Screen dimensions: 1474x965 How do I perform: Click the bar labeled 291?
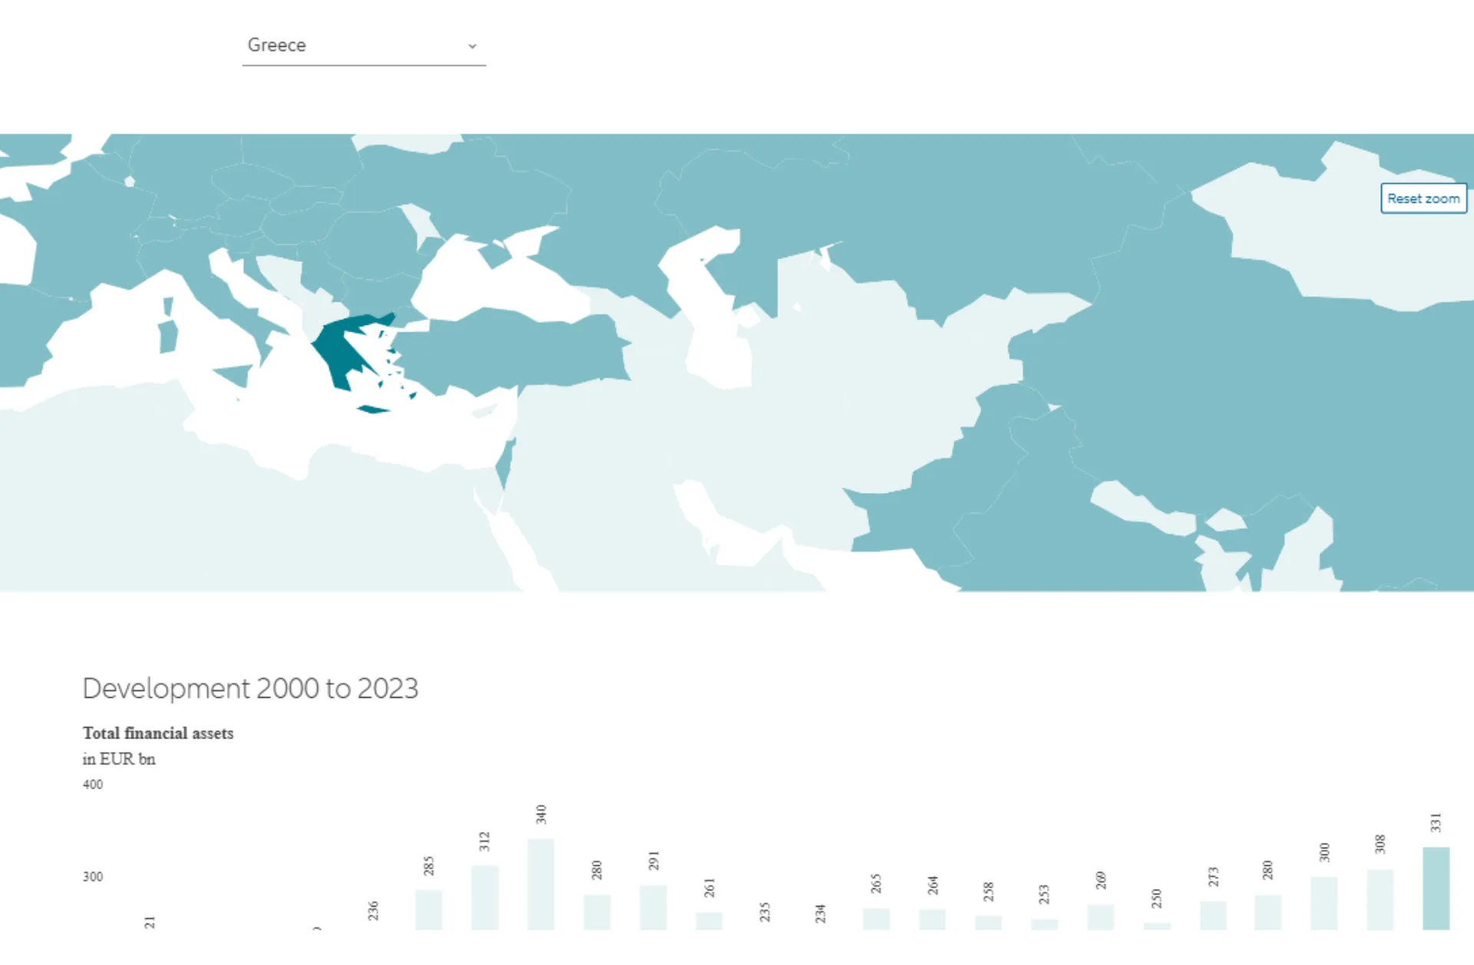653,907
